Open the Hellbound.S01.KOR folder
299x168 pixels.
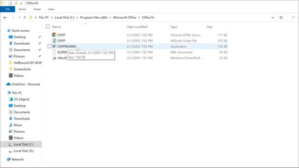tap(28, 63)
